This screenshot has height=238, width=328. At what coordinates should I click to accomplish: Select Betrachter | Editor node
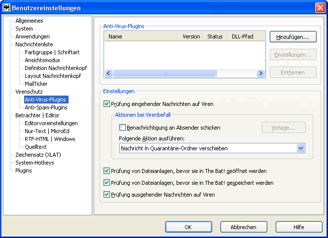[x=37, y=115]
